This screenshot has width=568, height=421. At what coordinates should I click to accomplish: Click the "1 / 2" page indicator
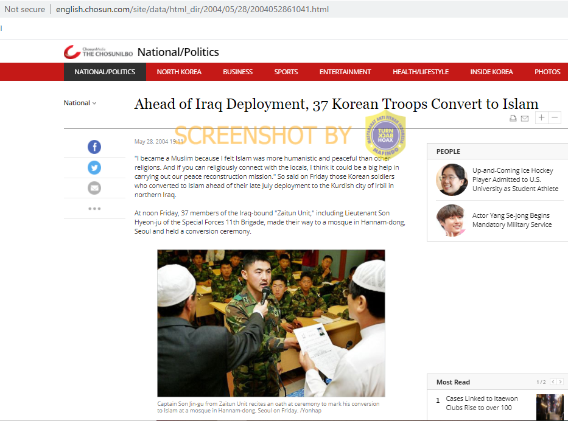[x=541, y=382]
